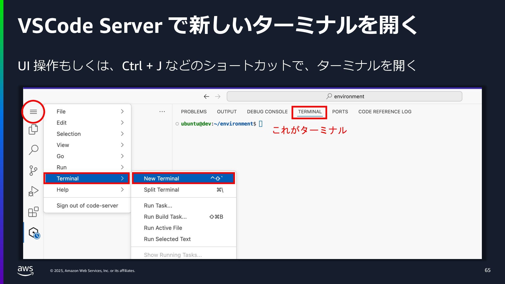Viewport: 505px width, 284px height.
Task: Click Sign out of code-server
Action: pos(87,206)
